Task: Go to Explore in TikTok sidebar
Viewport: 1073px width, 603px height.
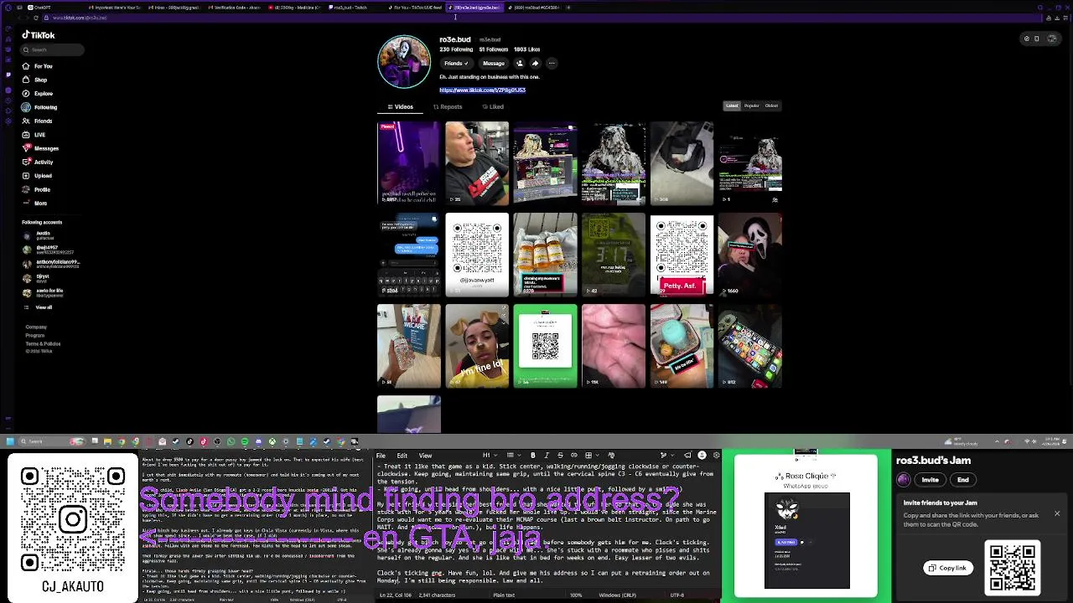Action: click(38, 94)
